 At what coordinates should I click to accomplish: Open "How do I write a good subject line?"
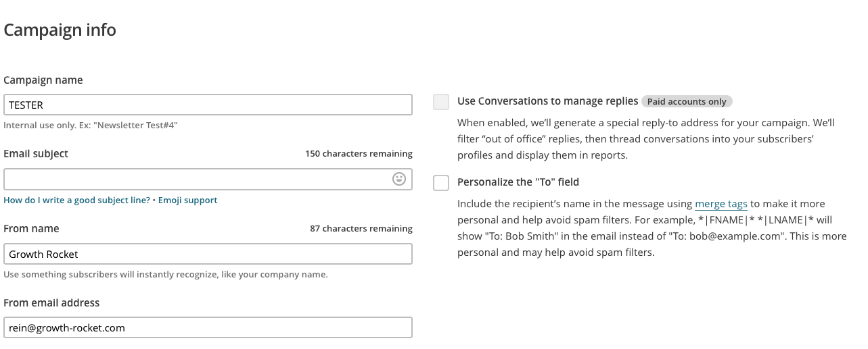pyautogui.click(x=77, y=200)
